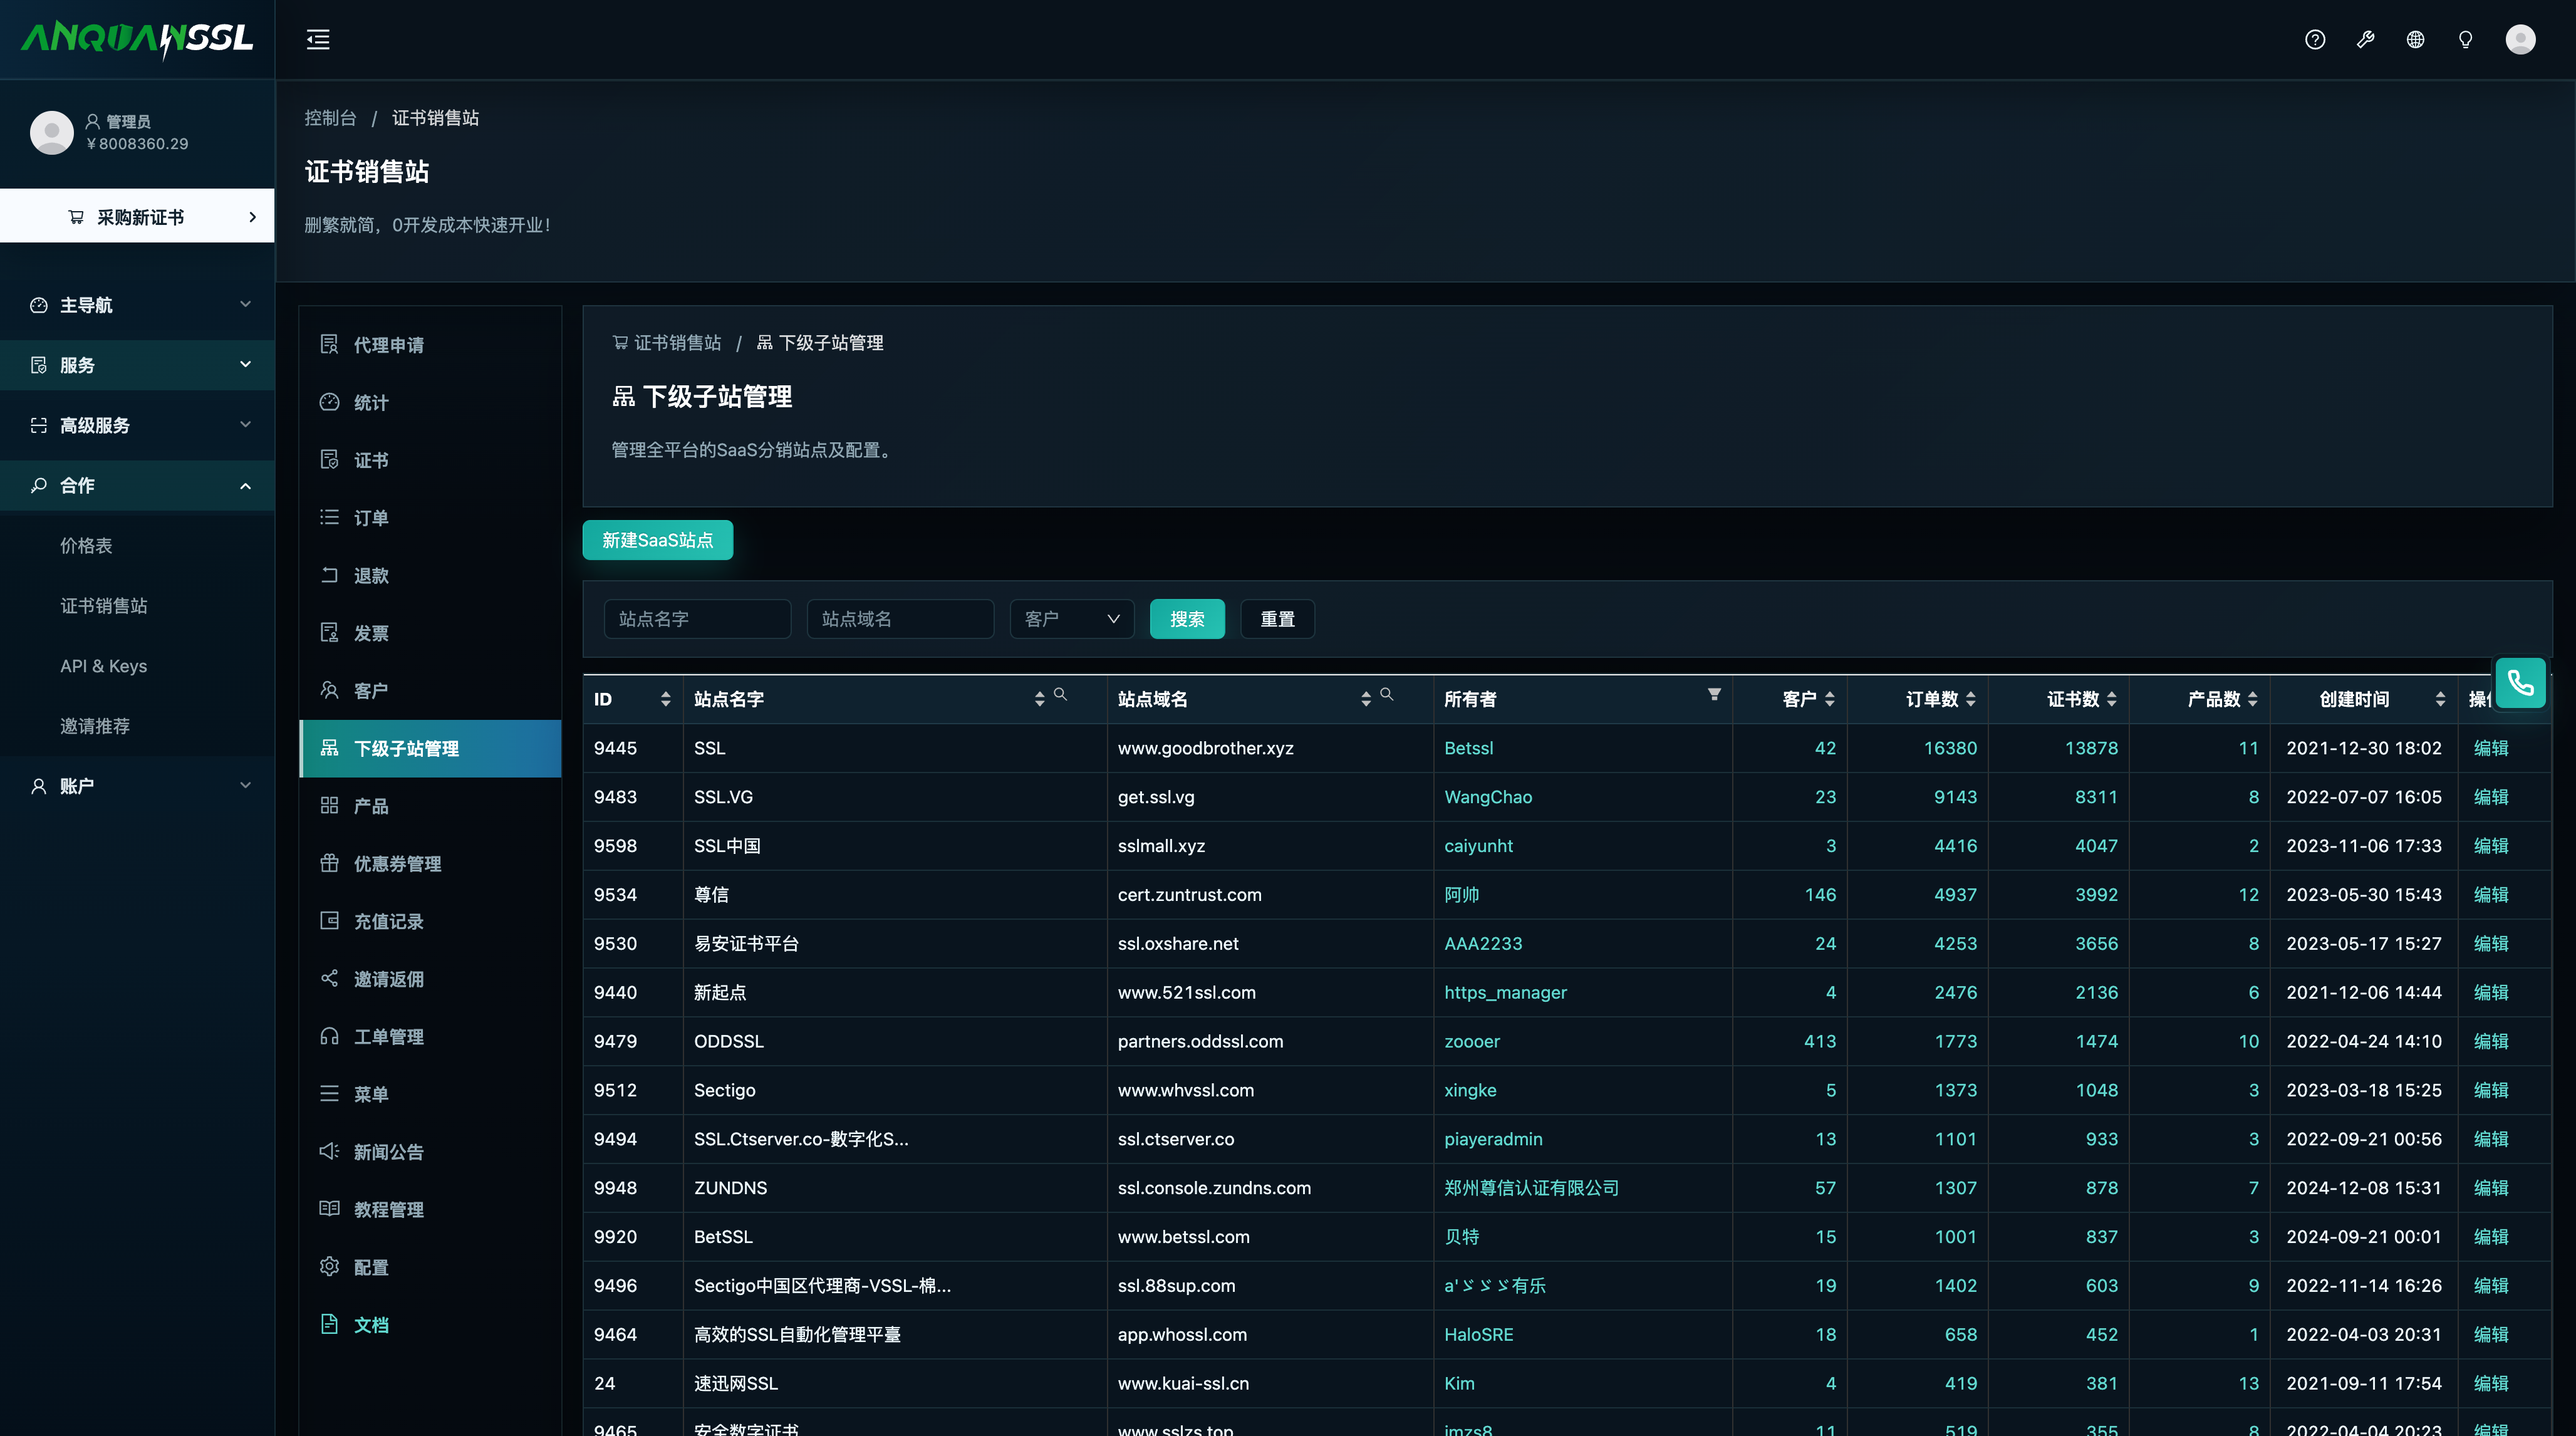Open the user avatar in top right

[x=2520, y=40]
